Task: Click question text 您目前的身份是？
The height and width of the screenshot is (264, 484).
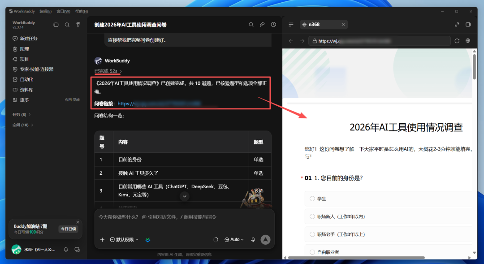Action: click(x=341, y=178)
